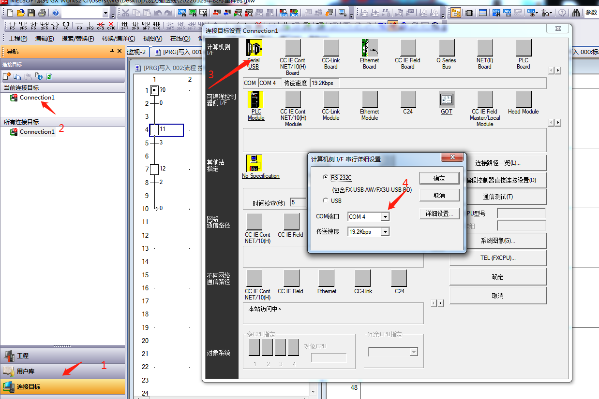Screen dimensions: 599x399
Task: Select the RS-232C radio button
Action: click(x=326, y=177)
